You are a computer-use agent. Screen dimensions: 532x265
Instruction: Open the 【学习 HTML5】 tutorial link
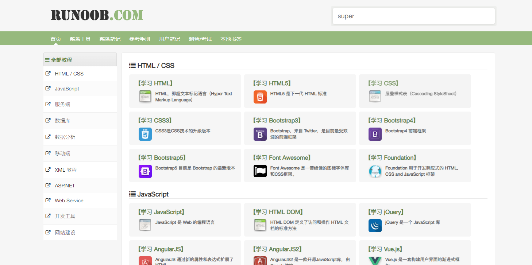coord(272,83)
